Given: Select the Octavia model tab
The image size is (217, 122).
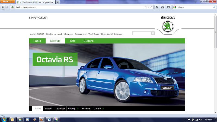Looking at the screenshot, I should (x=55, y=41).
